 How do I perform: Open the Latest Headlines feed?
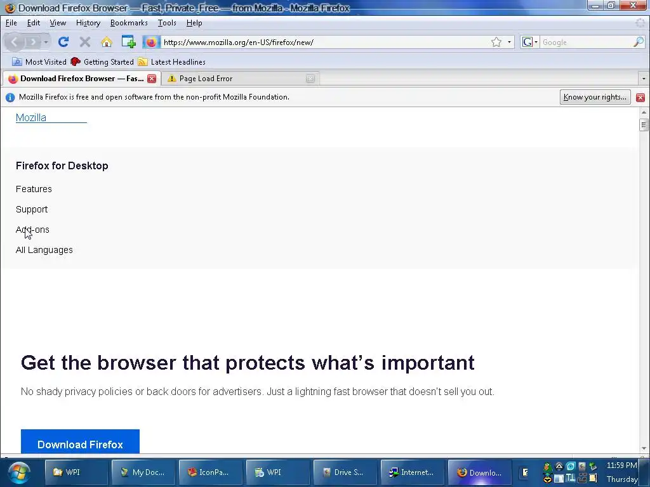171,62
